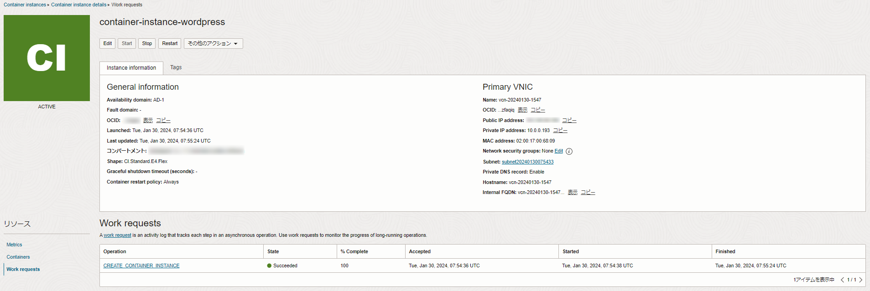Show the instance OCID in General information
870x291 pixels.
pos(148,121)
